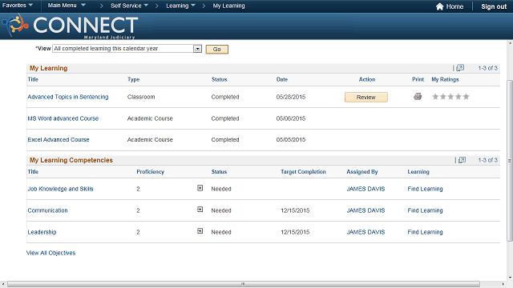513x288 pixels.
Task: Open details icon for Job Knowledge and Skills
Action: 200,188
